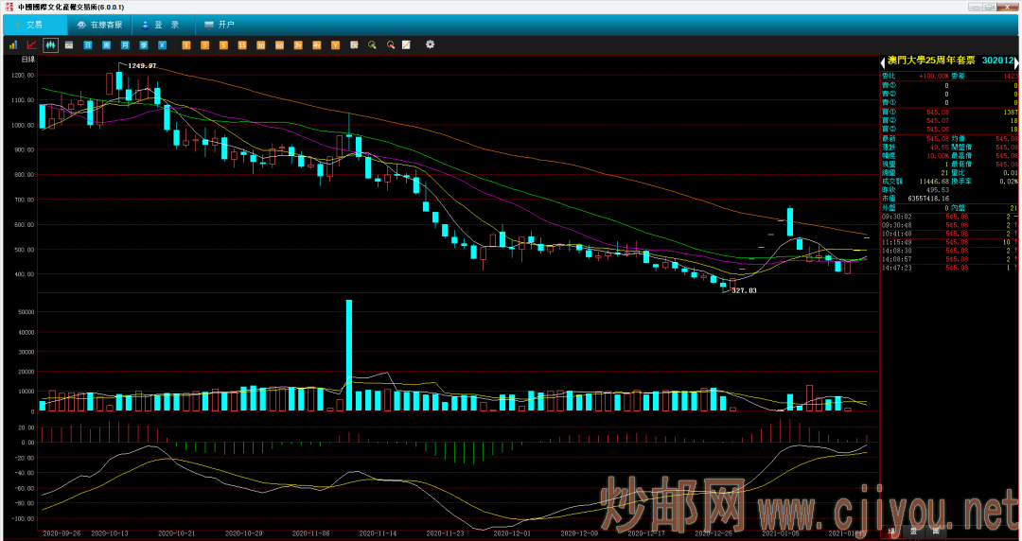
Task: Click the blue X period icon
Action: (x=163, y=45)
